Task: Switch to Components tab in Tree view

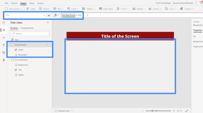Action: 27,28
